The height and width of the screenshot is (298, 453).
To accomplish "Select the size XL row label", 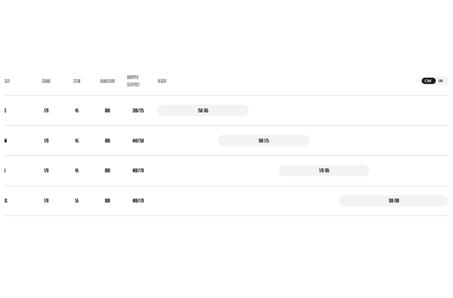I will pyautogui.click(x=6, y=201).
